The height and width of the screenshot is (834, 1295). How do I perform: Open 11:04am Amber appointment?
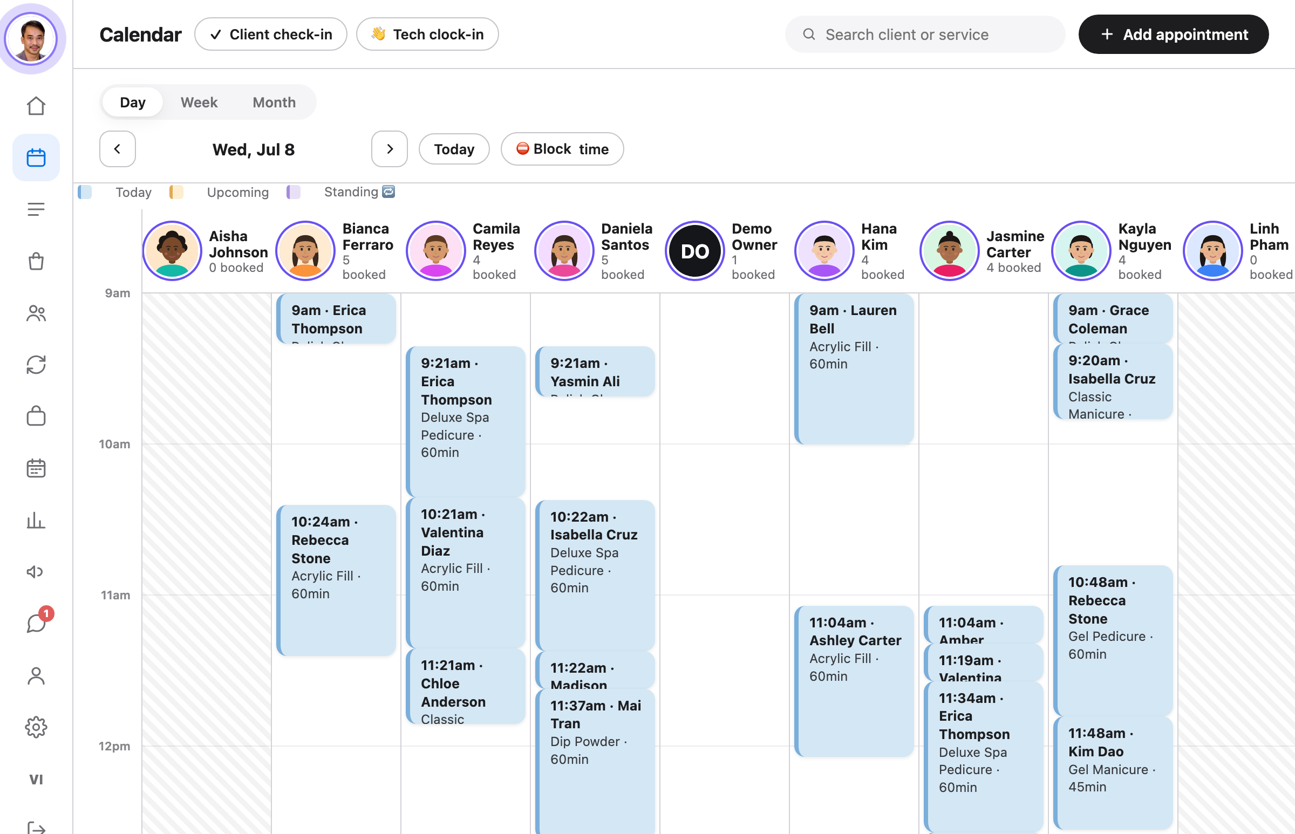984,625
